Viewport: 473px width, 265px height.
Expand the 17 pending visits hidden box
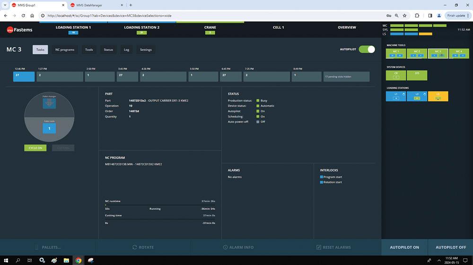346,76
